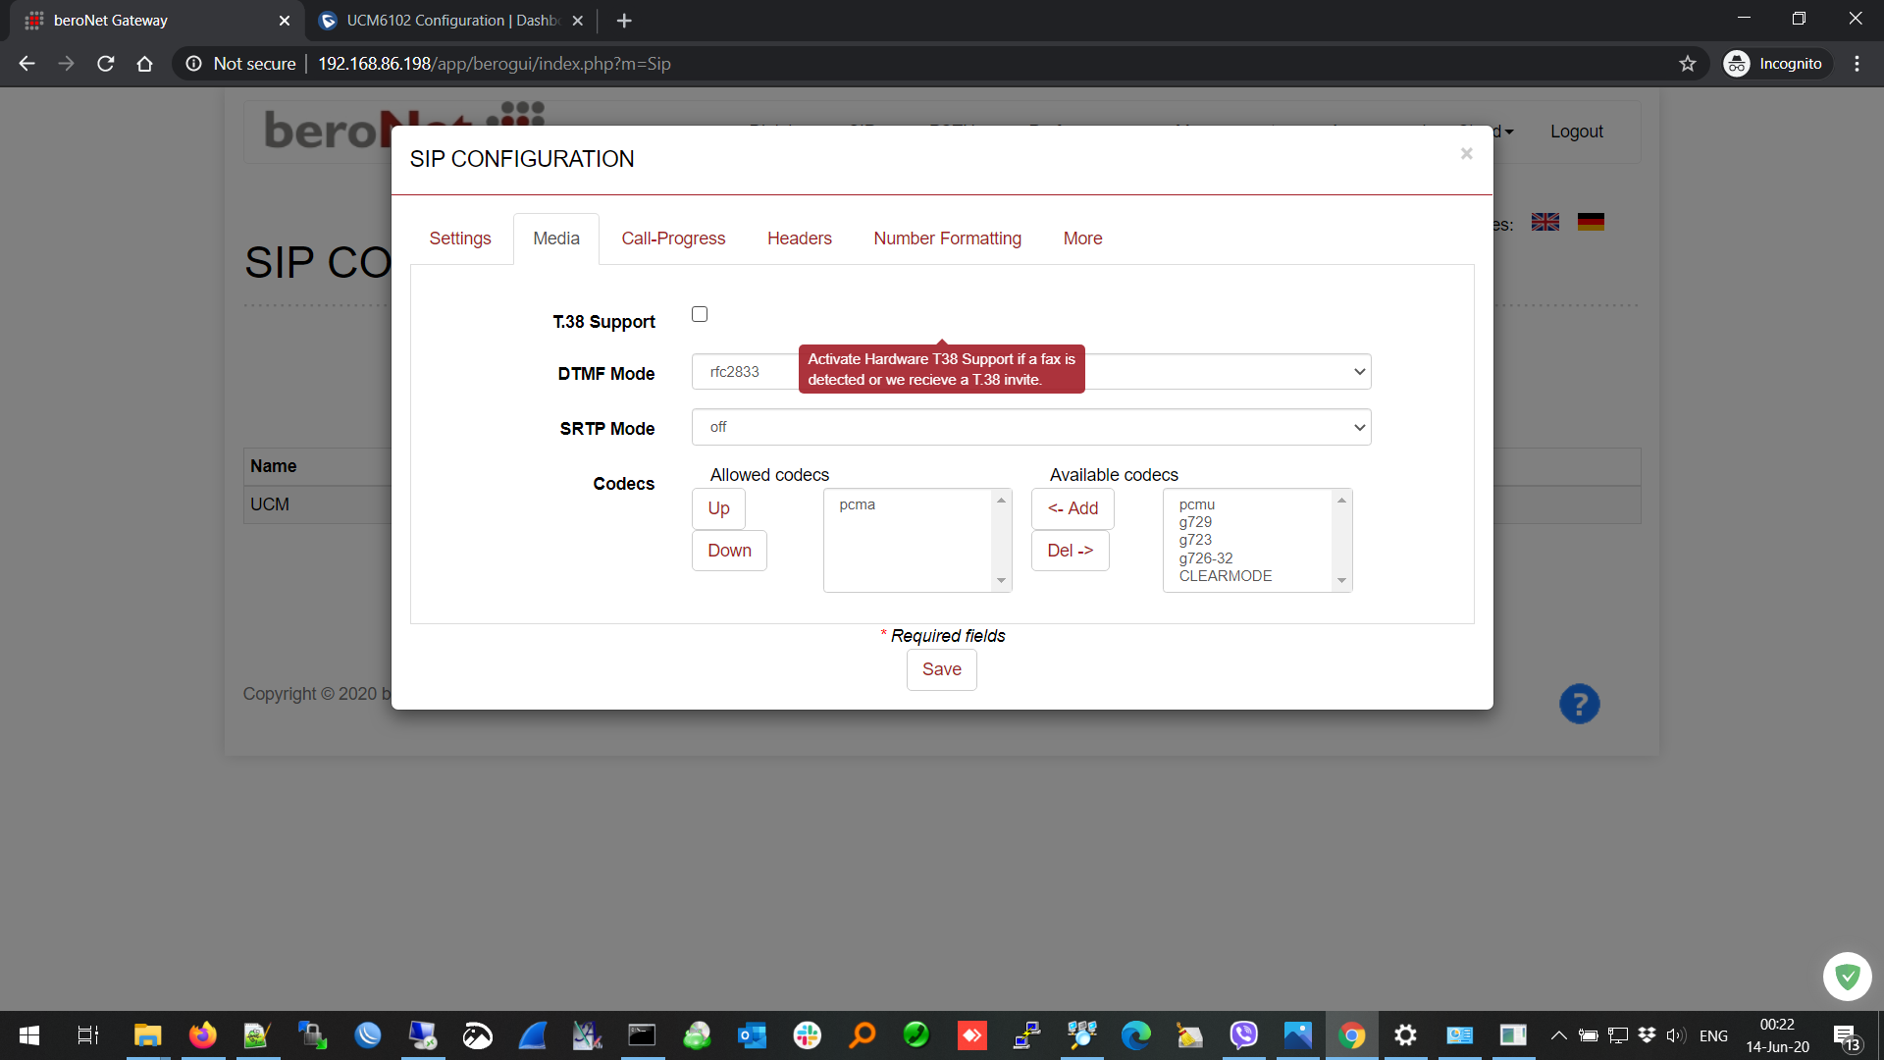Switch language using the German flag icon
Screen dimensions: 1884x1060
(x=1591, y=222)
